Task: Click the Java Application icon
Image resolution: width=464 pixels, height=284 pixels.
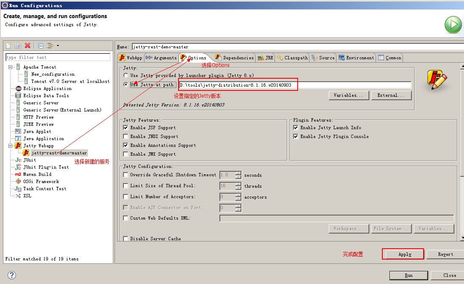Action: [x=19, y=138]
